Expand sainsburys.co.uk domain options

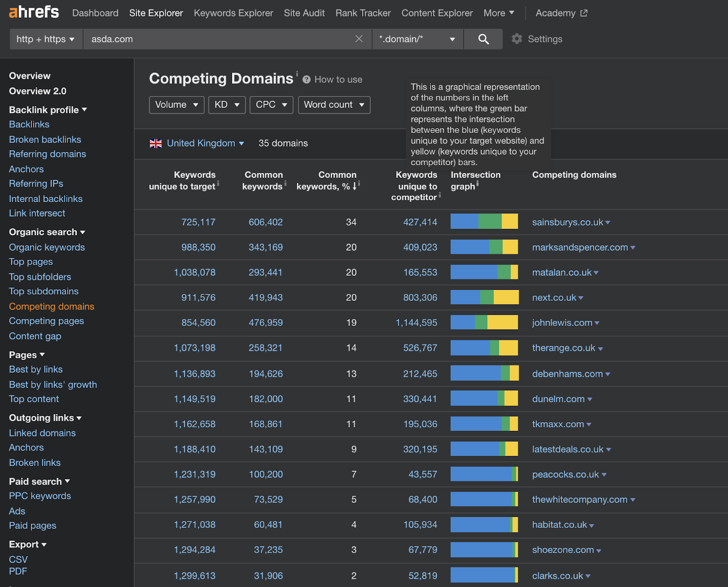[x=608, y=223]
